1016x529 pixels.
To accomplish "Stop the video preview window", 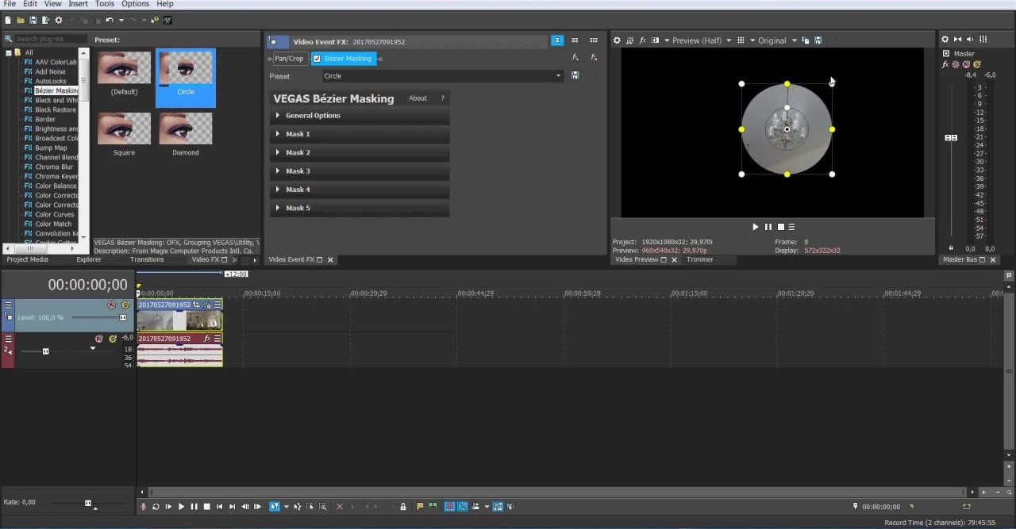I will pos(780,227).
